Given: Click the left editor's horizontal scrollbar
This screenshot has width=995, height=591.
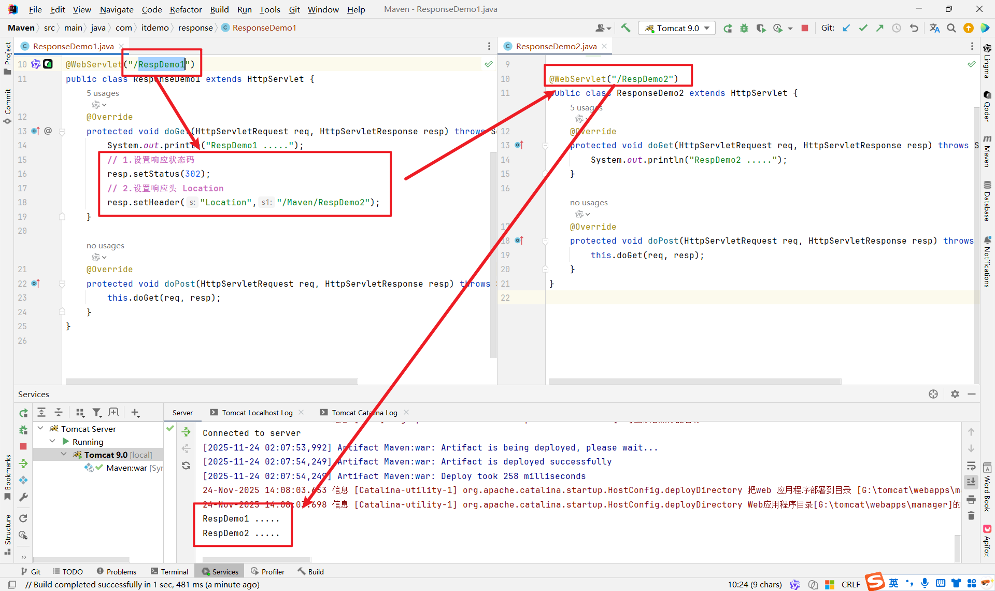Looking at the screenshot, I should (211, 381).
